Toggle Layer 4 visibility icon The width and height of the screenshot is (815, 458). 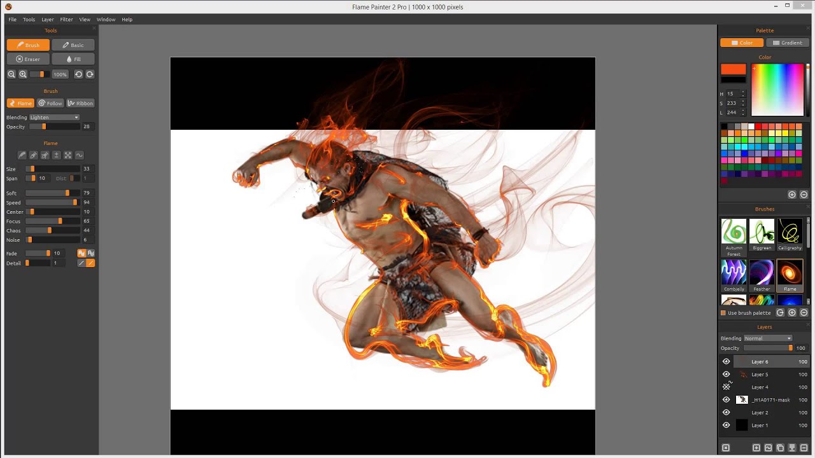(x=726, y=387)
